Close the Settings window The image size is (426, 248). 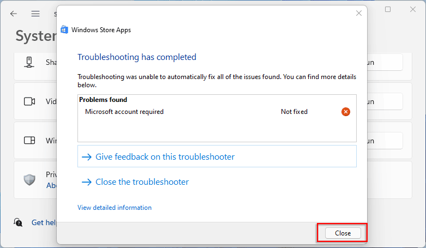point(413,9)
